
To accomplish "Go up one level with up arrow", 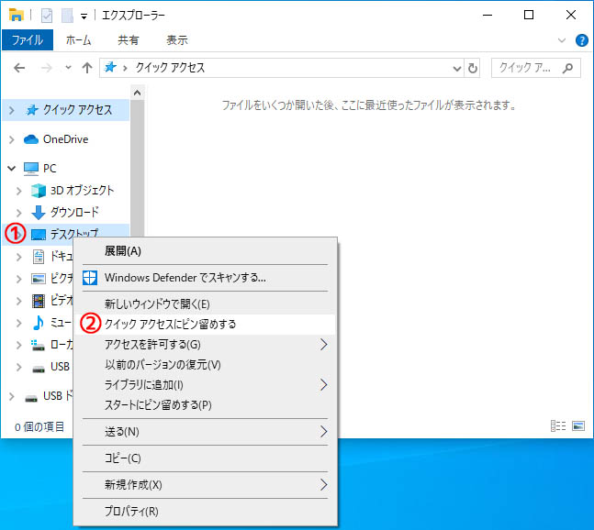I will coord(87,68).
